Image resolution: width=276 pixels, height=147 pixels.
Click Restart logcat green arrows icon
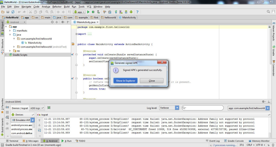coord(49,108)
